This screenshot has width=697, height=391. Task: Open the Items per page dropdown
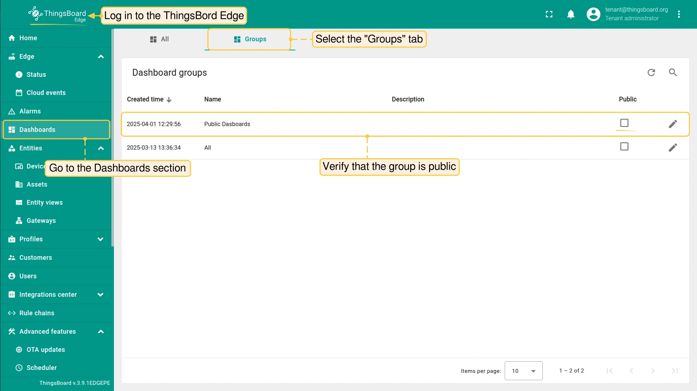point(523,371)
